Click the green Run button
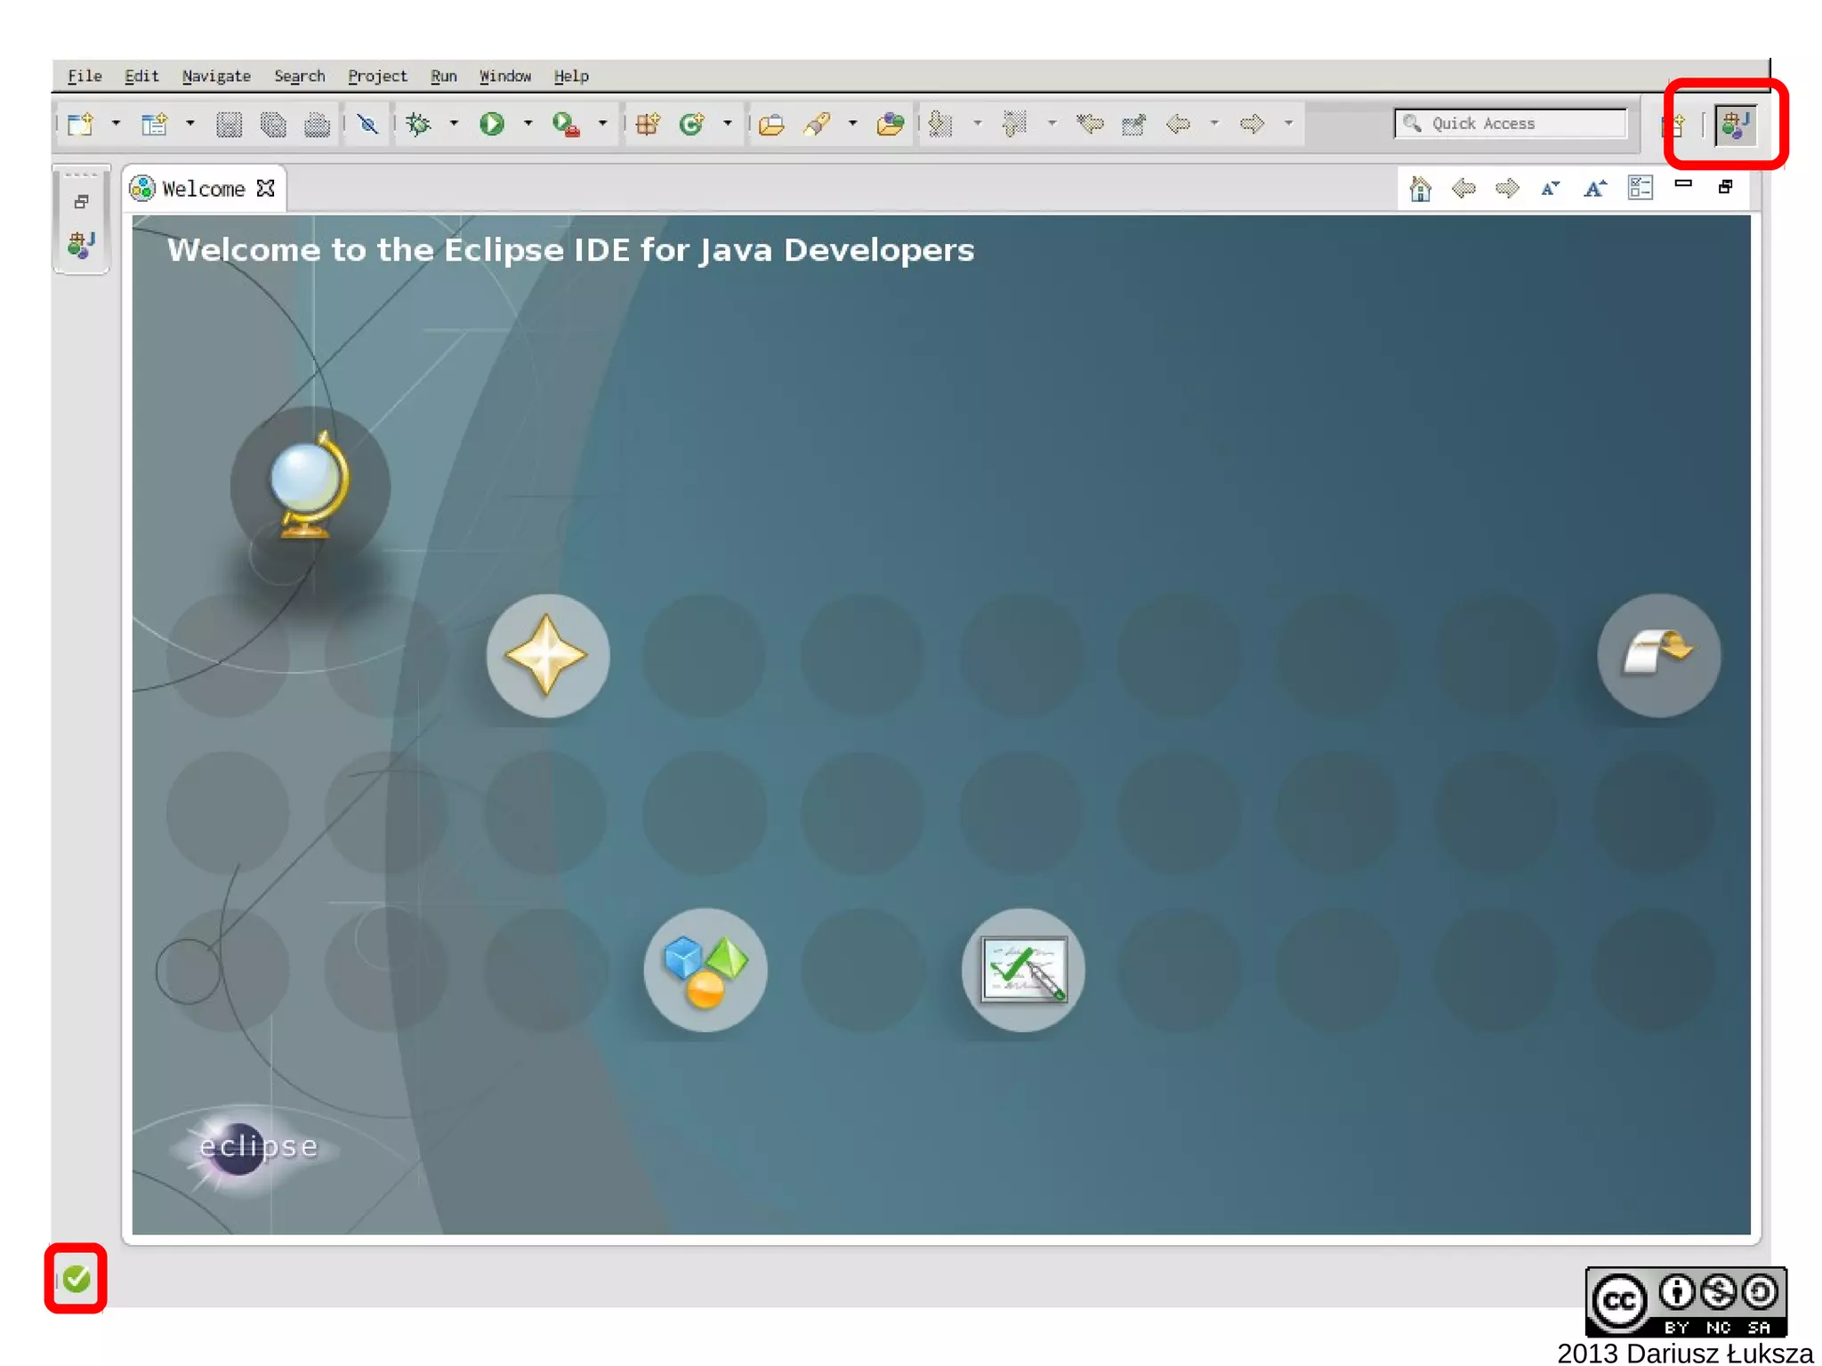The image size is (1822, 1366). (492, 124)
